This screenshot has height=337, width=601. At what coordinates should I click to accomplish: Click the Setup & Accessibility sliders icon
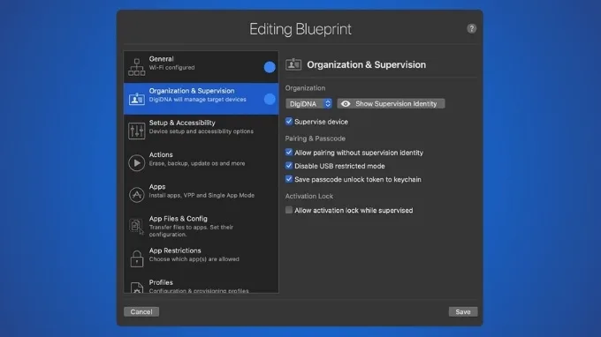tap(136, 131)
